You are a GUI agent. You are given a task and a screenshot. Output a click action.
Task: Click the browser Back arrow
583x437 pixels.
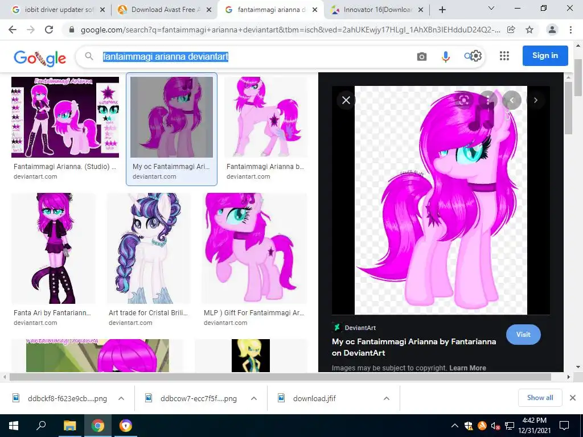point(13,30)
